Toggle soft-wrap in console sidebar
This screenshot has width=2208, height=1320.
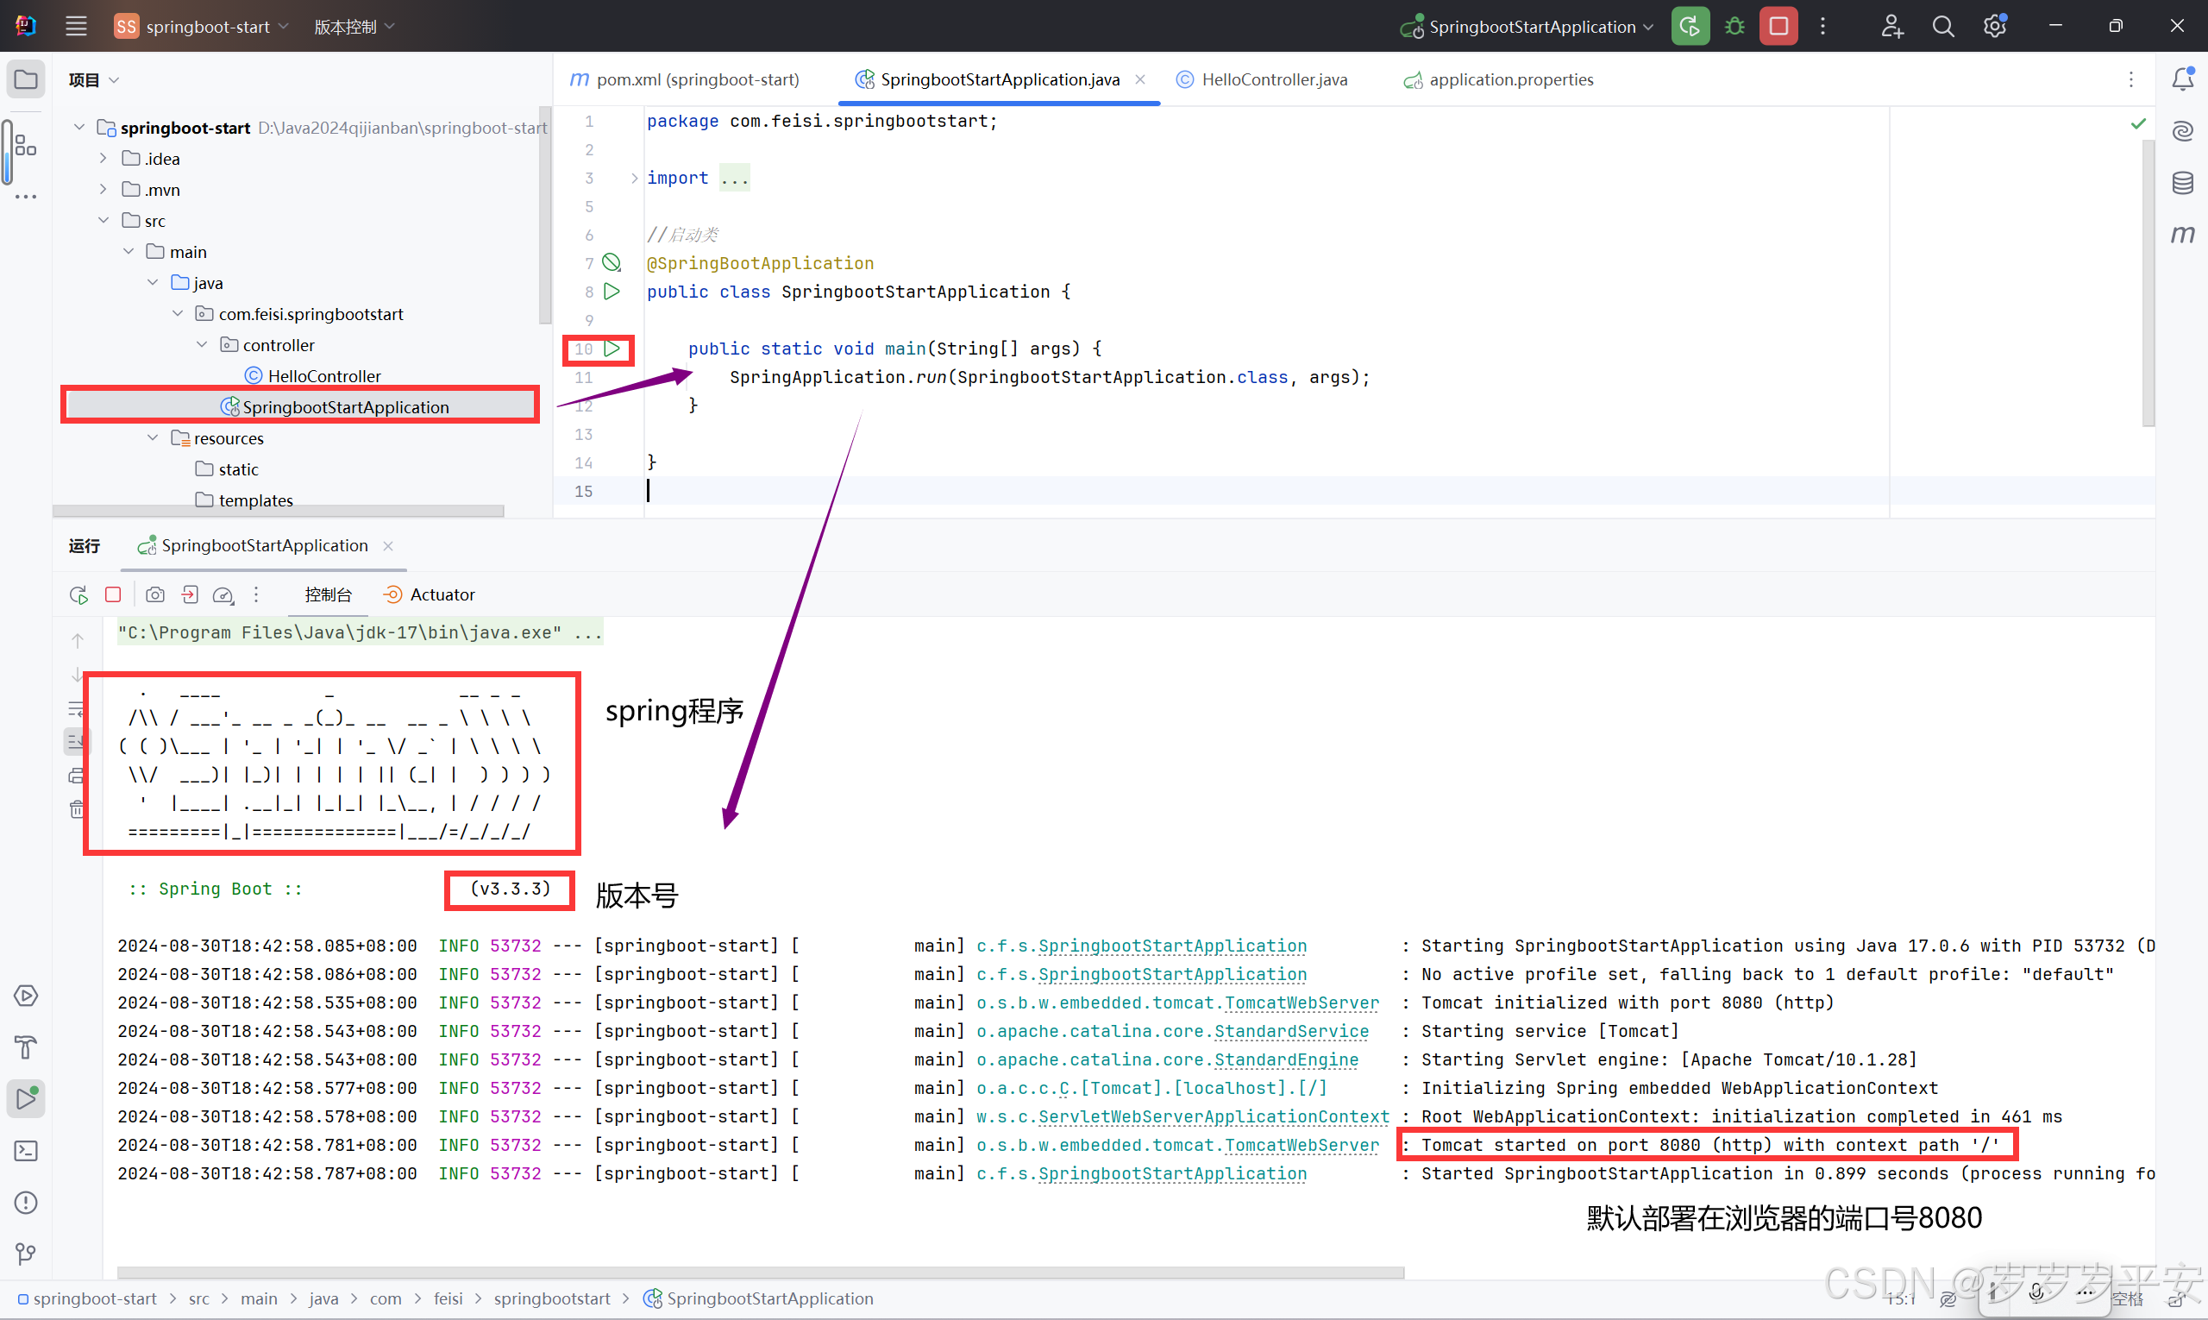(77, 709)
